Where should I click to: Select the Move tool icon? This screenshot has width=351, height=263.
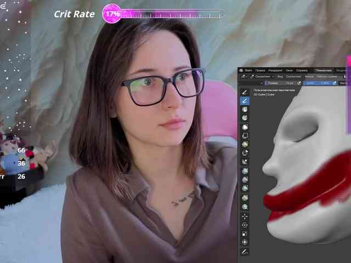(x=245, y=216)
